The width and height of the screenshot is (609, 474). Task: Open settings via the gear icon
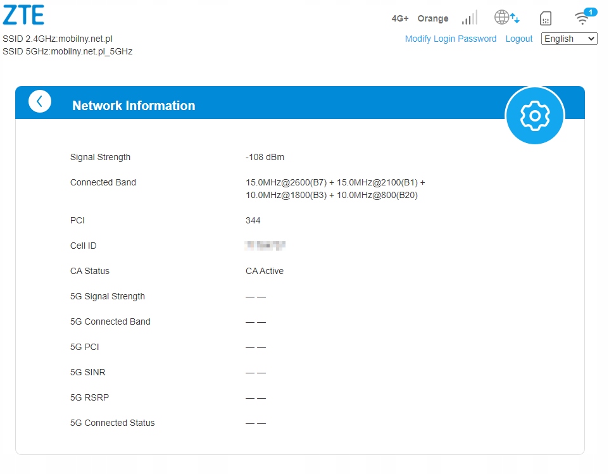coord(534,116)
